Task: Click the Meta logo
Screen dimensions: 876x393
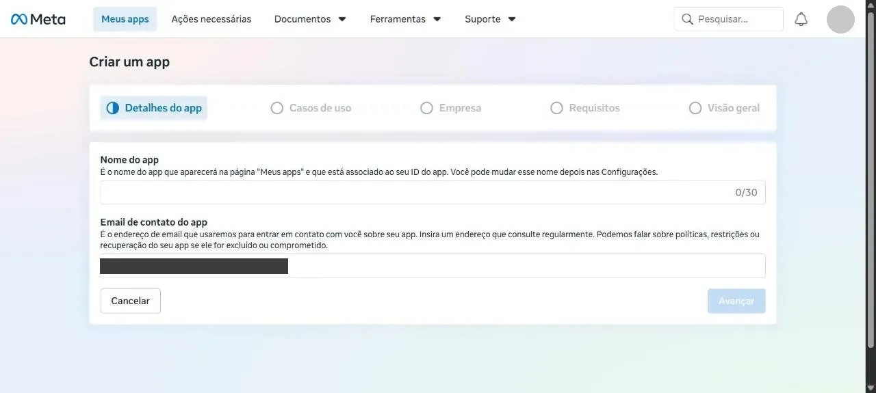Action: 38,19
